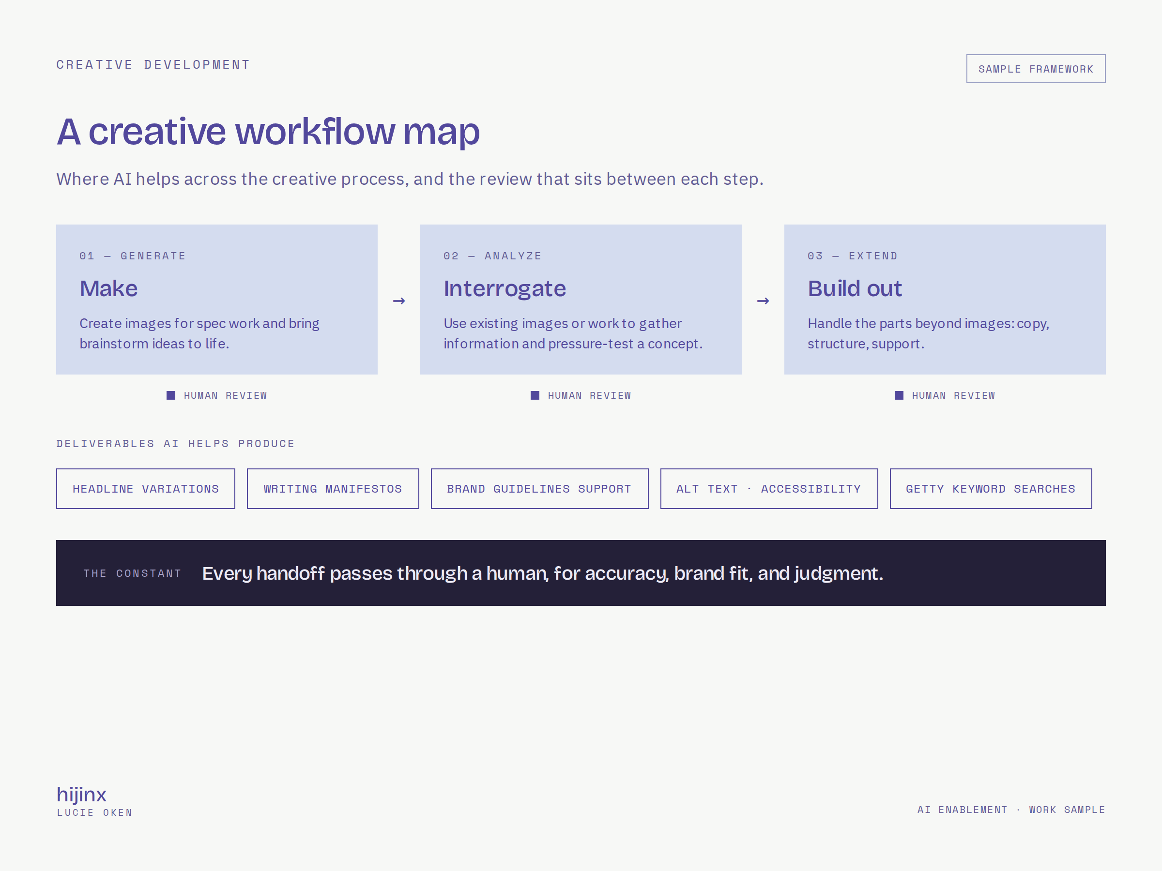The image size is (1162, 871).
Task: Click the CREATIVE DEVELOPMENT header label
Action: 153,64
